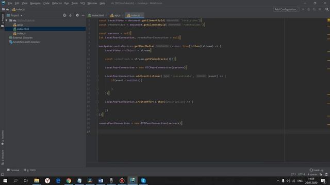Open Yandex Browser from the taskbar
This screenshot has height=185, width=330.
47,180
